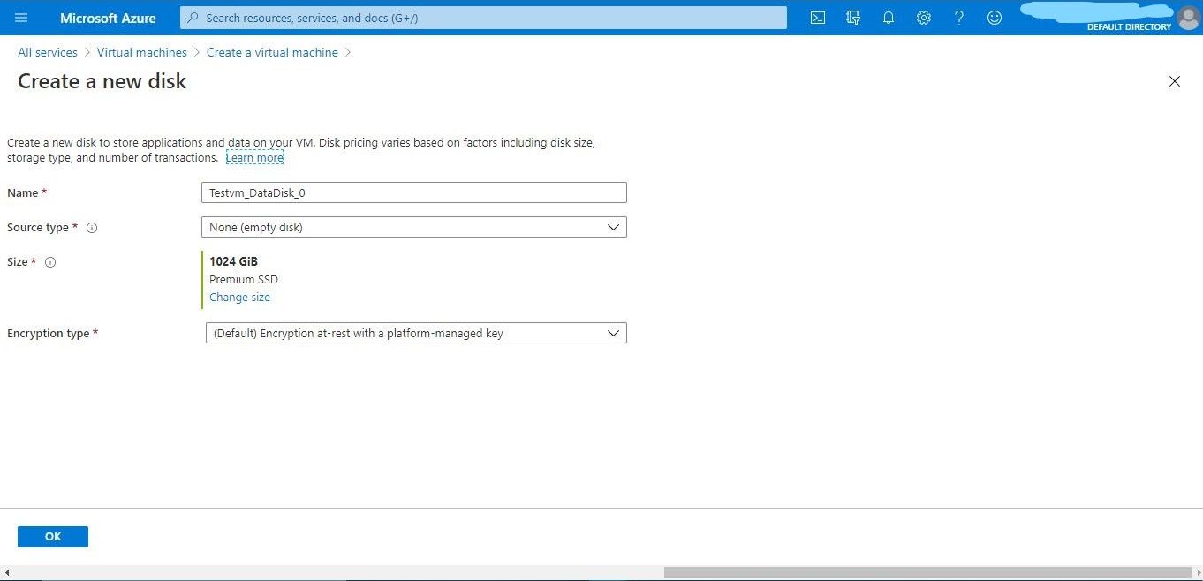Open the portal settings gear
This screenshot has height=581, width=1203.
(x=924, y=18)
